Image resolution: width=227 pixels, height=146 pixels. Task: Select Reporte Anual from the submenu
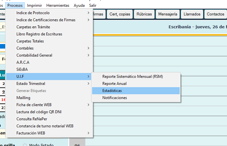click(114, 84)
